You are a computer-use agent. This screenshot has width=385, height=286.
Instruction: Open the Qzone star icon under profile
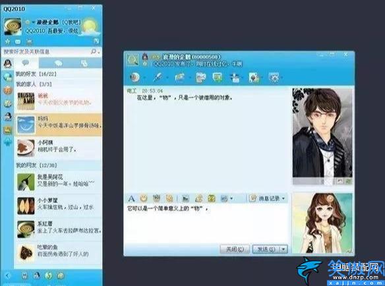click(x=8, y=42)
